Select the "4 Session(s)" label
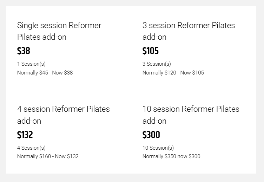This screenshot has height=182, width=264. point(31,148)
